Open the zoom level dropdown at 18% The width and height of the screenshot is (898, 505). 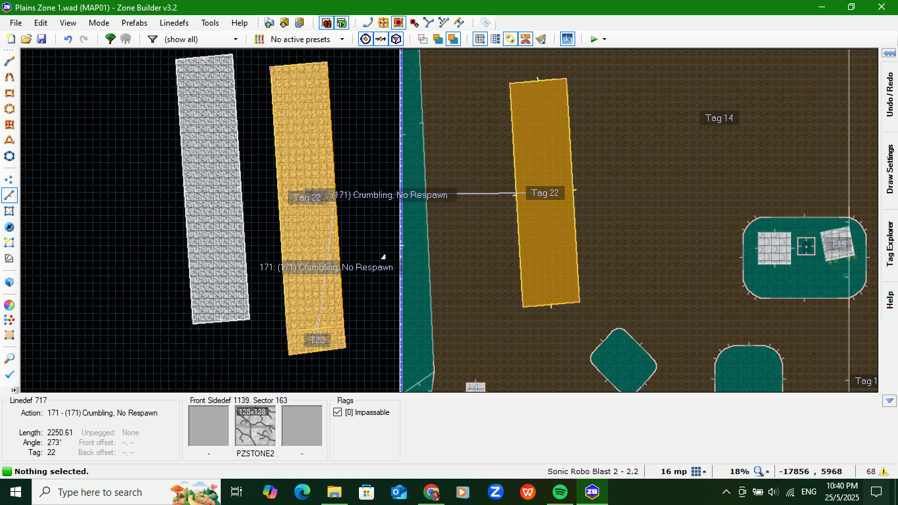[763, 471]
